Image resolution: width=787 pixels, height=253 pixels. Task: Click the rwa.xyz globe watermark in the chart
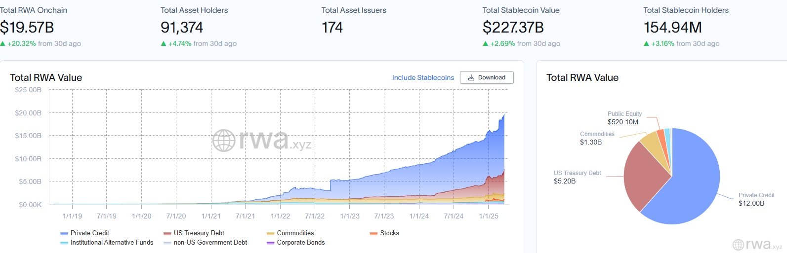click(224, 141)
